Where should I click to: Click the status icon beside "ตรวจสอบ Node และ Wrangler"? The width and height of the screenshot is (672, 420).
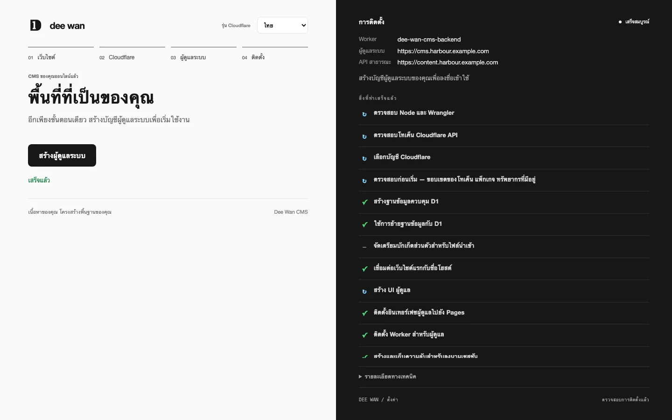(x=364, y=114)
